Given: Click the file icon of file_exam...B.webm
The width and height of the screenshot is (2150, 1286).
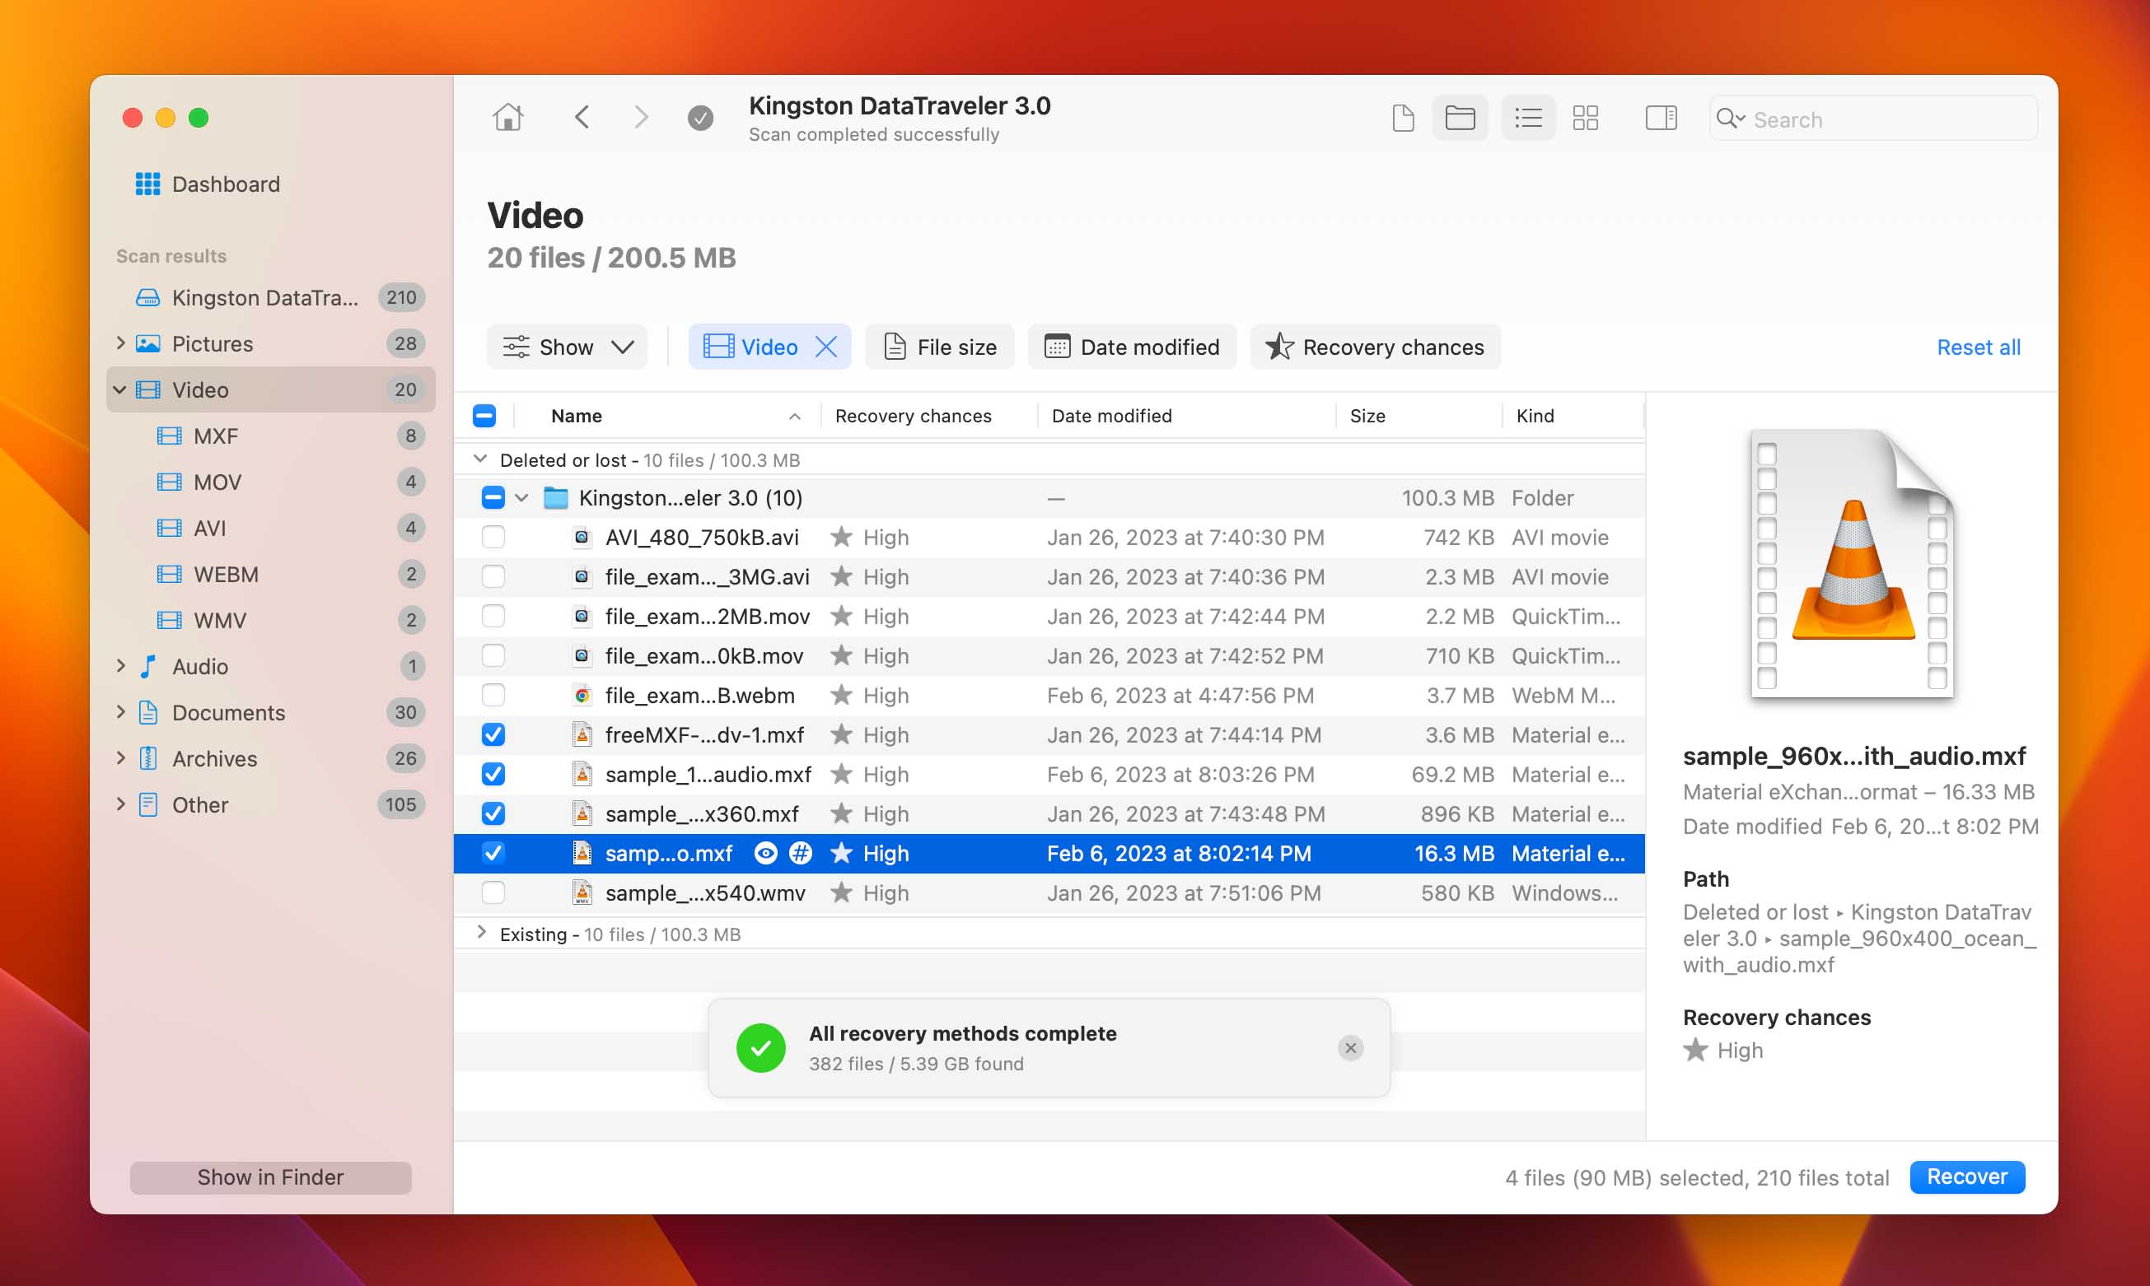Looking at the screenshot, I should point(582,695).
